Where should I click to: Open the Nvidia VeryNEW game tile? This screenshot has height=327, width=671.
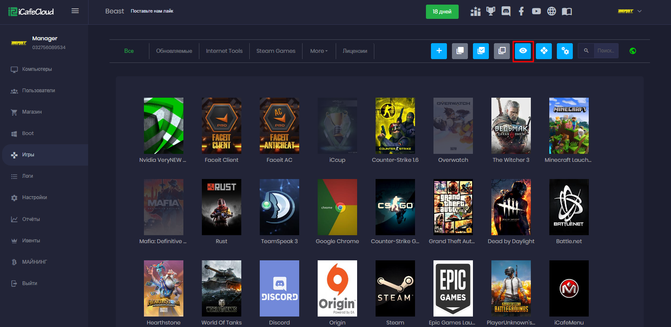click(164, 126)
